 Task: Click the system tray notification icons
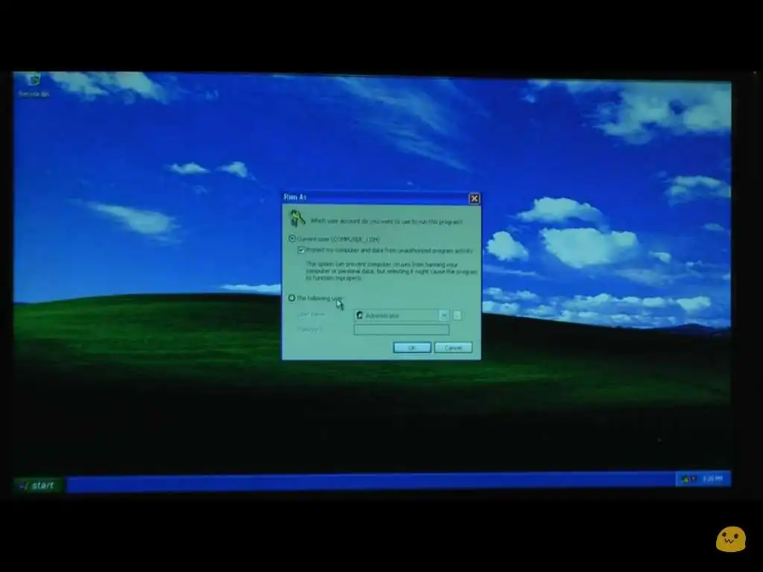click(x=689, y=479)
